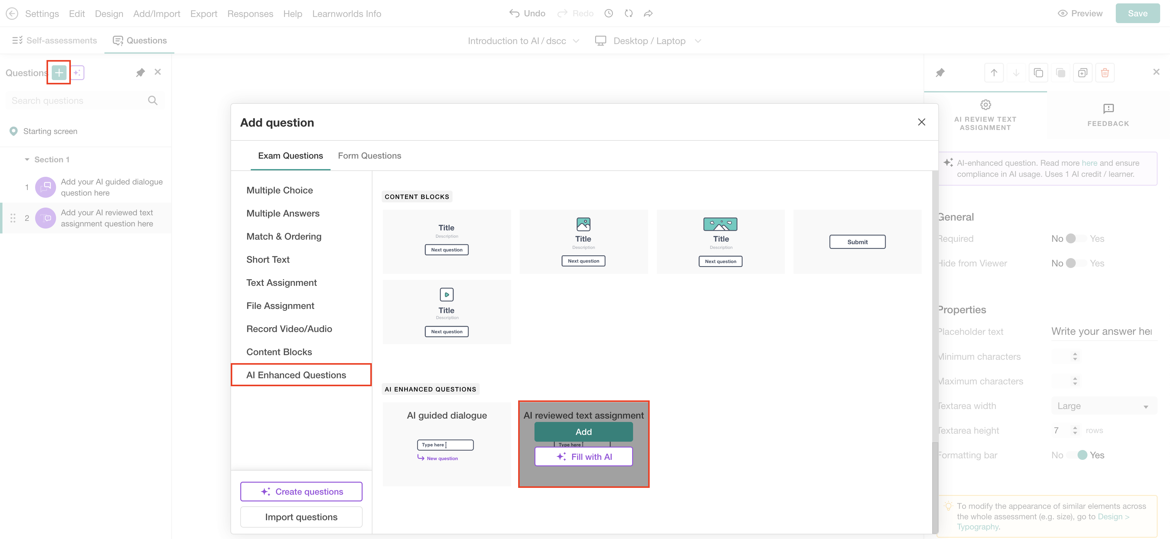Click the green add question plus icon
The height and width of the screenshot is (539, 1170).
(x=59, y=73)
